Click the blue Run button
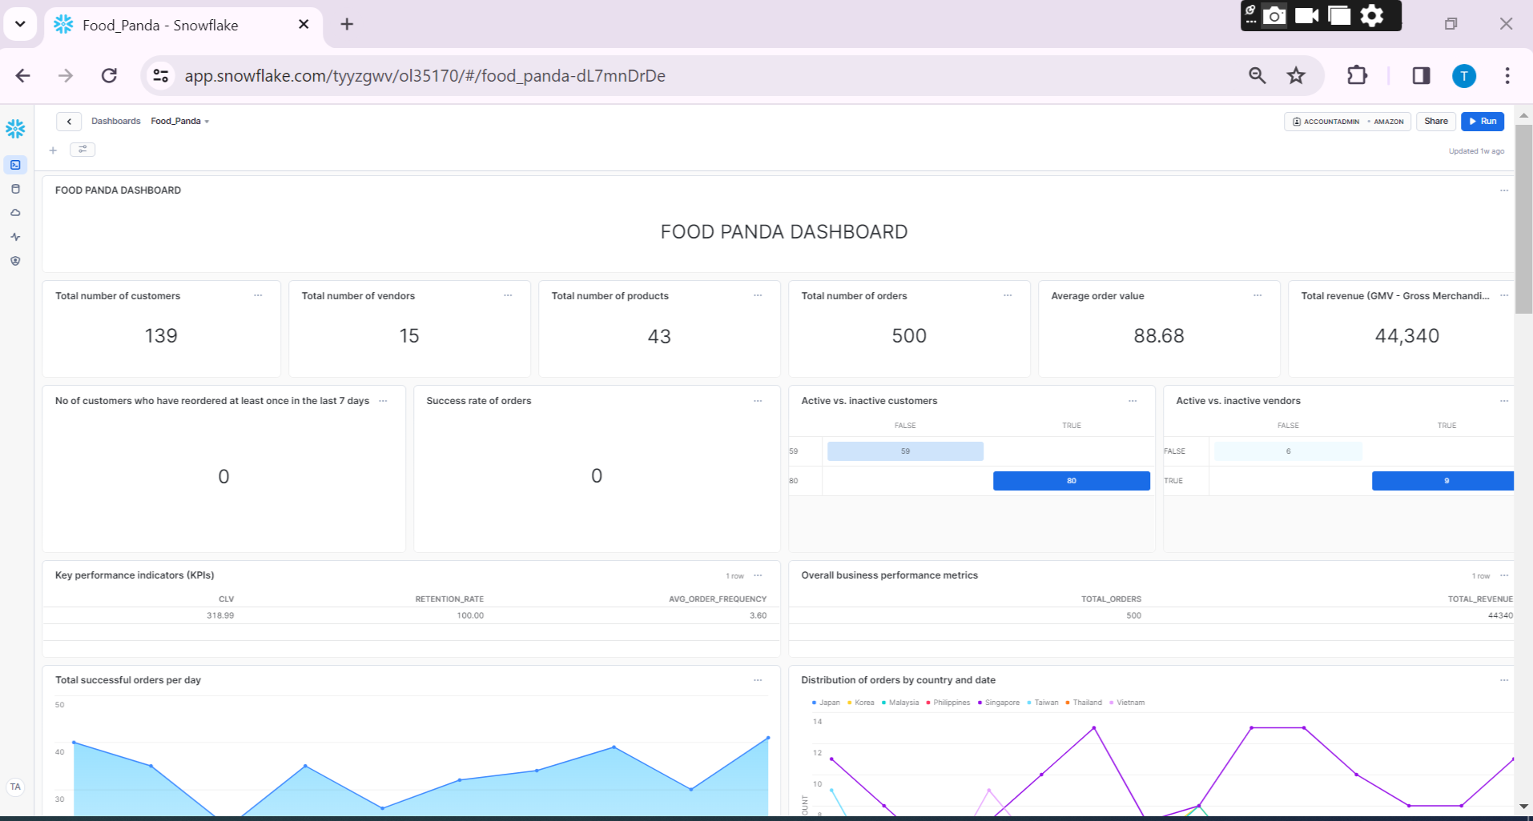 point(1483,122)
